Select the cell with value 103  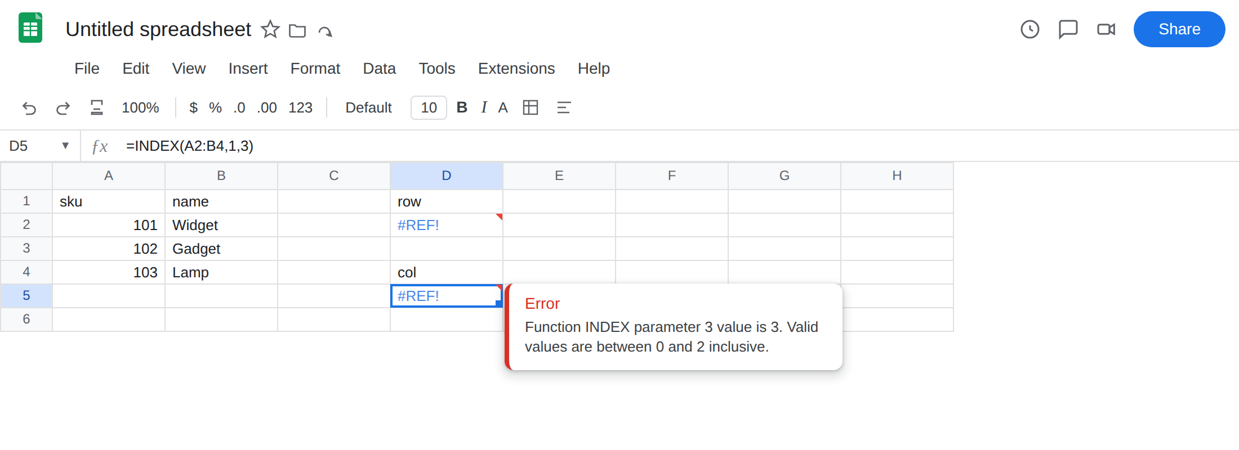[x=109, y=272]
